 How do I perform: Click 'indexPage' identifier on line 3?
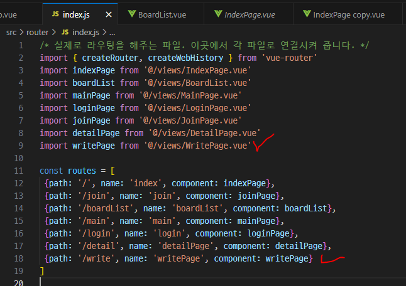tap(94, 70)
